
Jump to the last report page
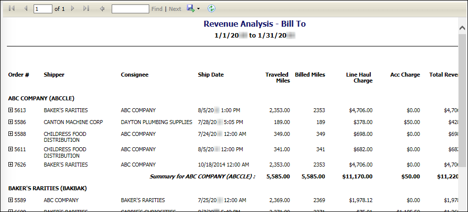(86, 9)
